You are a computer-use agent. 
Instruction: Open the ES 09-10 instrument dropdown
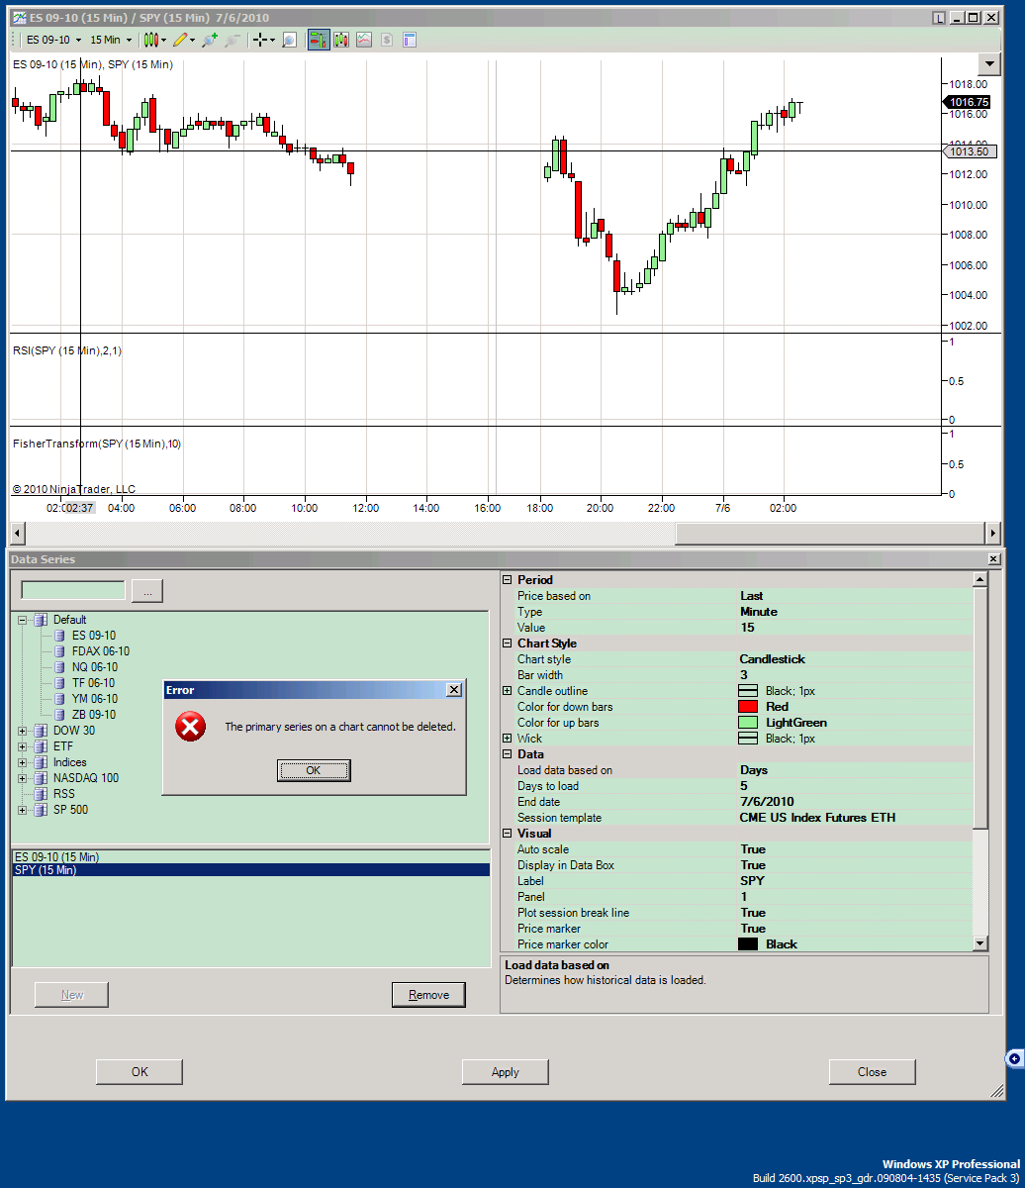54,40
